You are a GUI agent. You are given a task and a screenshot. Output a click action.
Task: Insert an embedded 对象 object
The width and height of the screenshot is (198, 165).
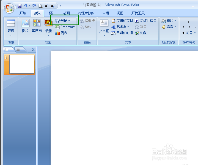click(141, 33)
